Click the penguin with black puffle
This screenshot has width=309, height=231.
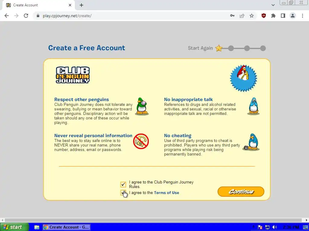251,142
